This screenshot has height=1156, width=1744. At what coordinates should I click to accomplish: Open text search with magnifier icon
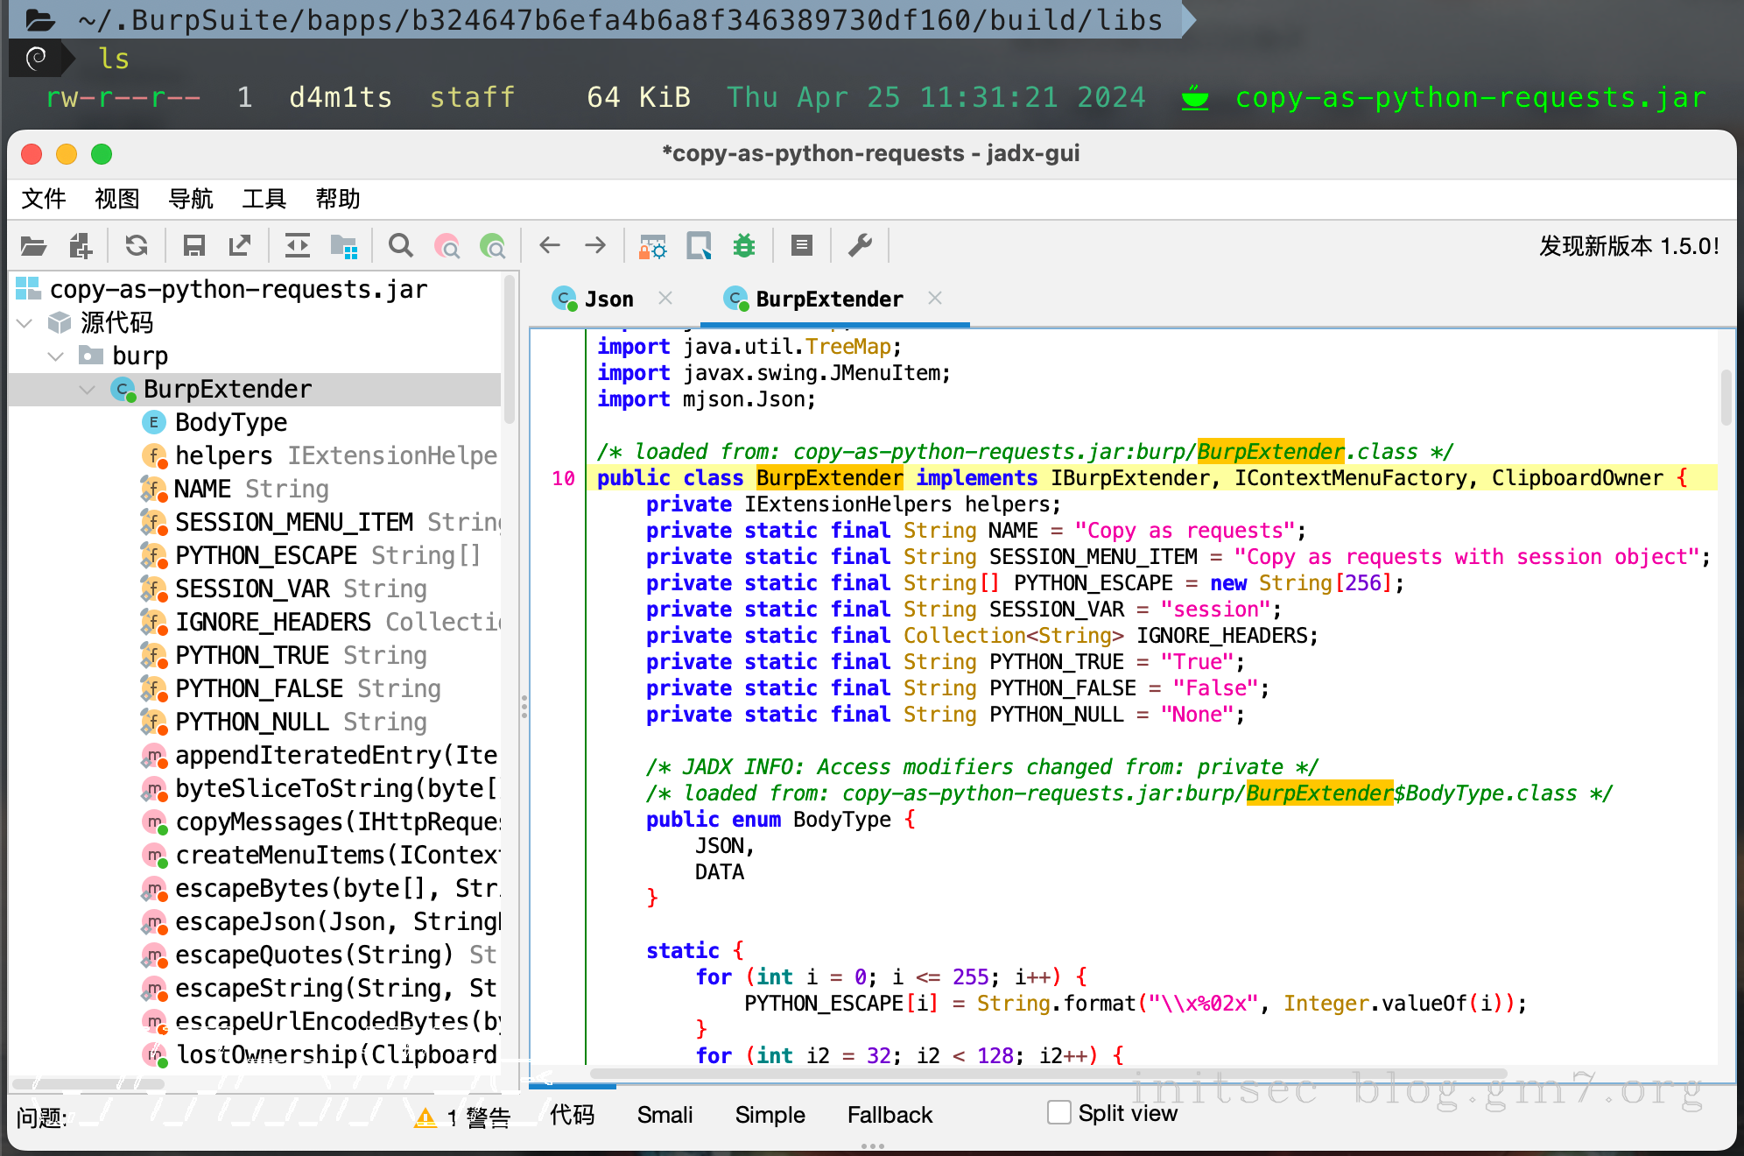[401, 246]
